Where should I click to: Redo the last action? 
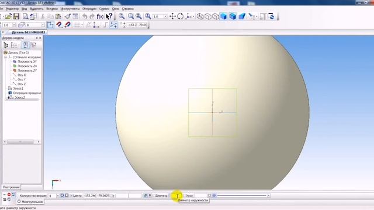pos(92,16)
